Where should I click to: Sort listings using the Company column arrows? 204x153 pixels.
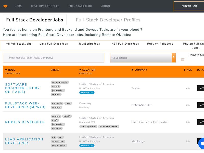click(132, 70)
